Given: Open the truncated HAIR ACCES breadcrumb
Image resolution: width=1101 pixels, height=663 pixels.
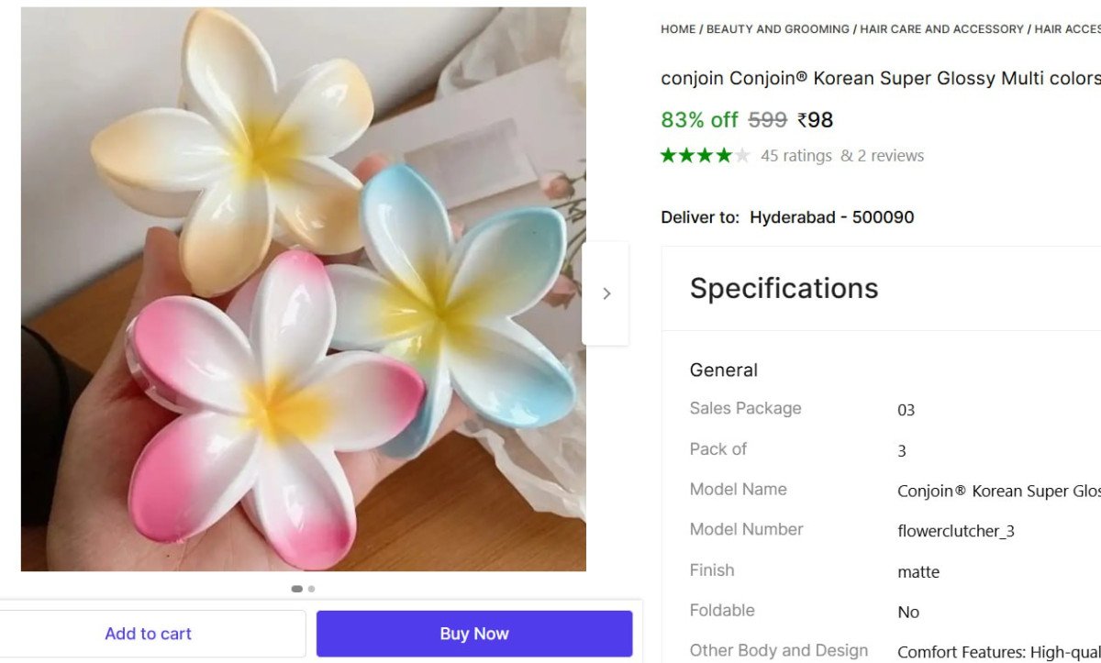Looking at the screenshot, I should 1067,29.
